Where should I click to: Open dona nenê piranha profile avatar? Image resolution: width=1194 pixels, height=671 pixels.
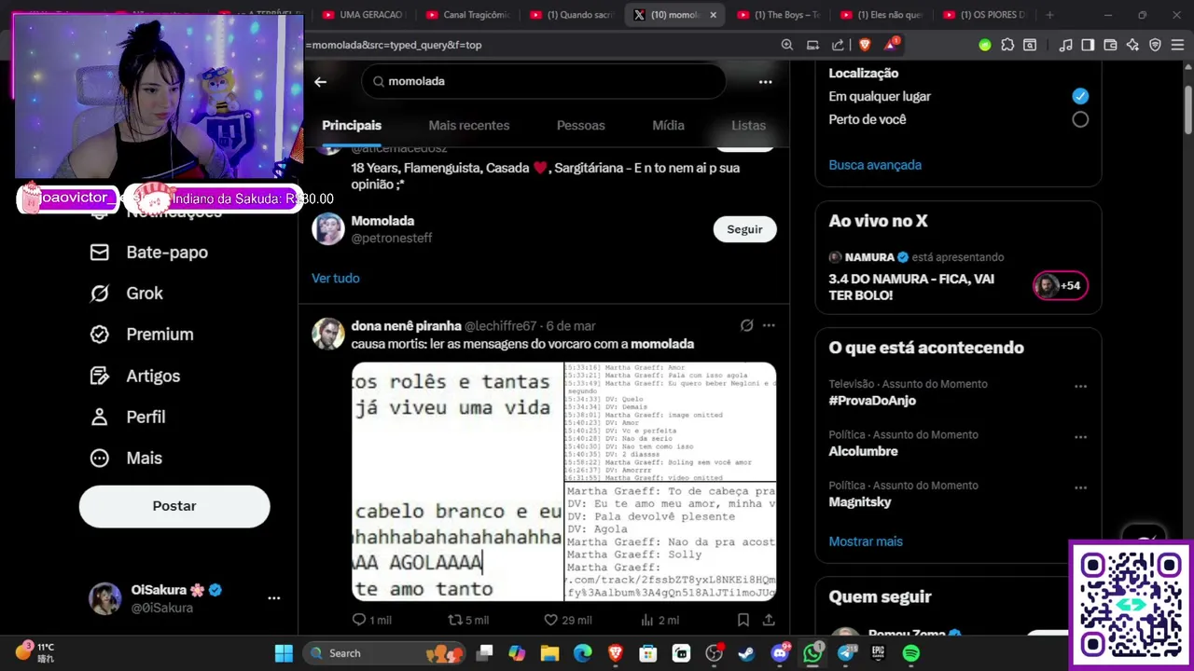pos(327,334)
